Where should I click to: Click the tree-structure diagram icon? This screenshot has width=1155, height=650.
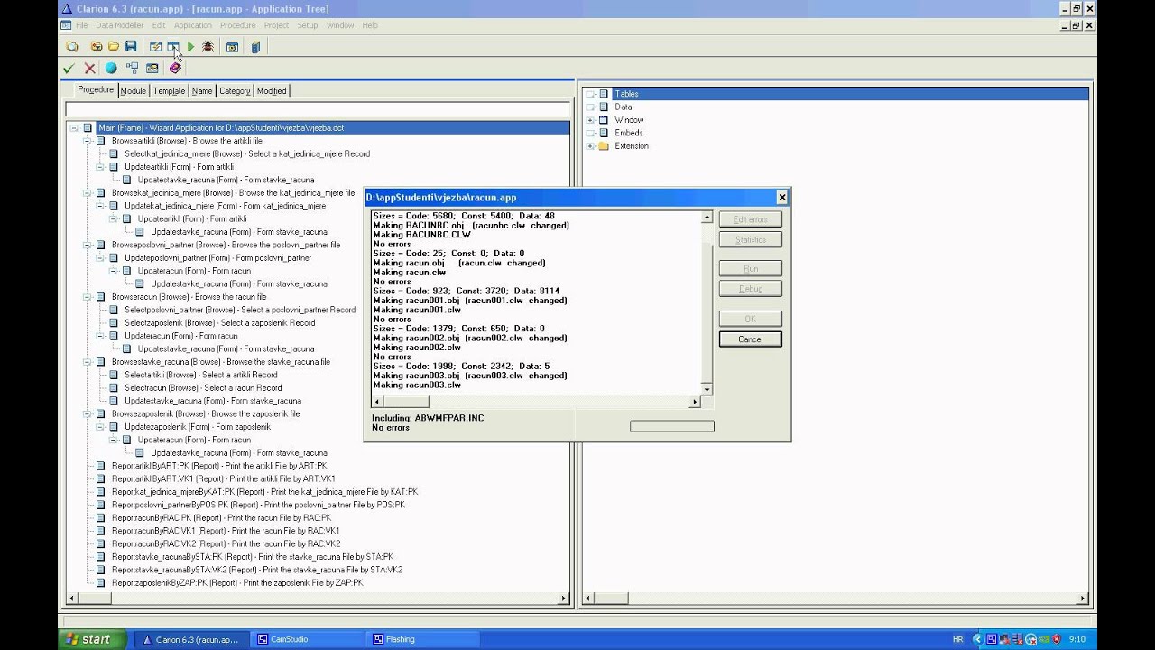133,68
